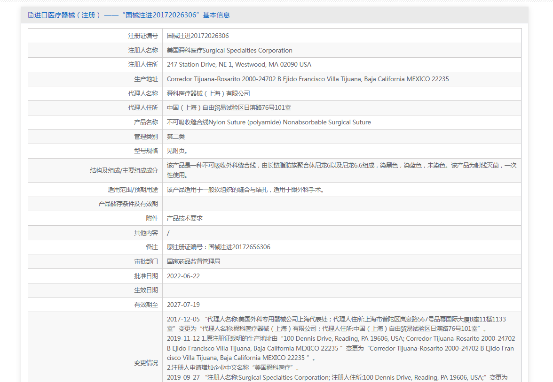This screenshot has height=382, width=553.
Task: Select the production address value in the 生产地址 row
Action: pyautogui.click(x=308, y=79)
